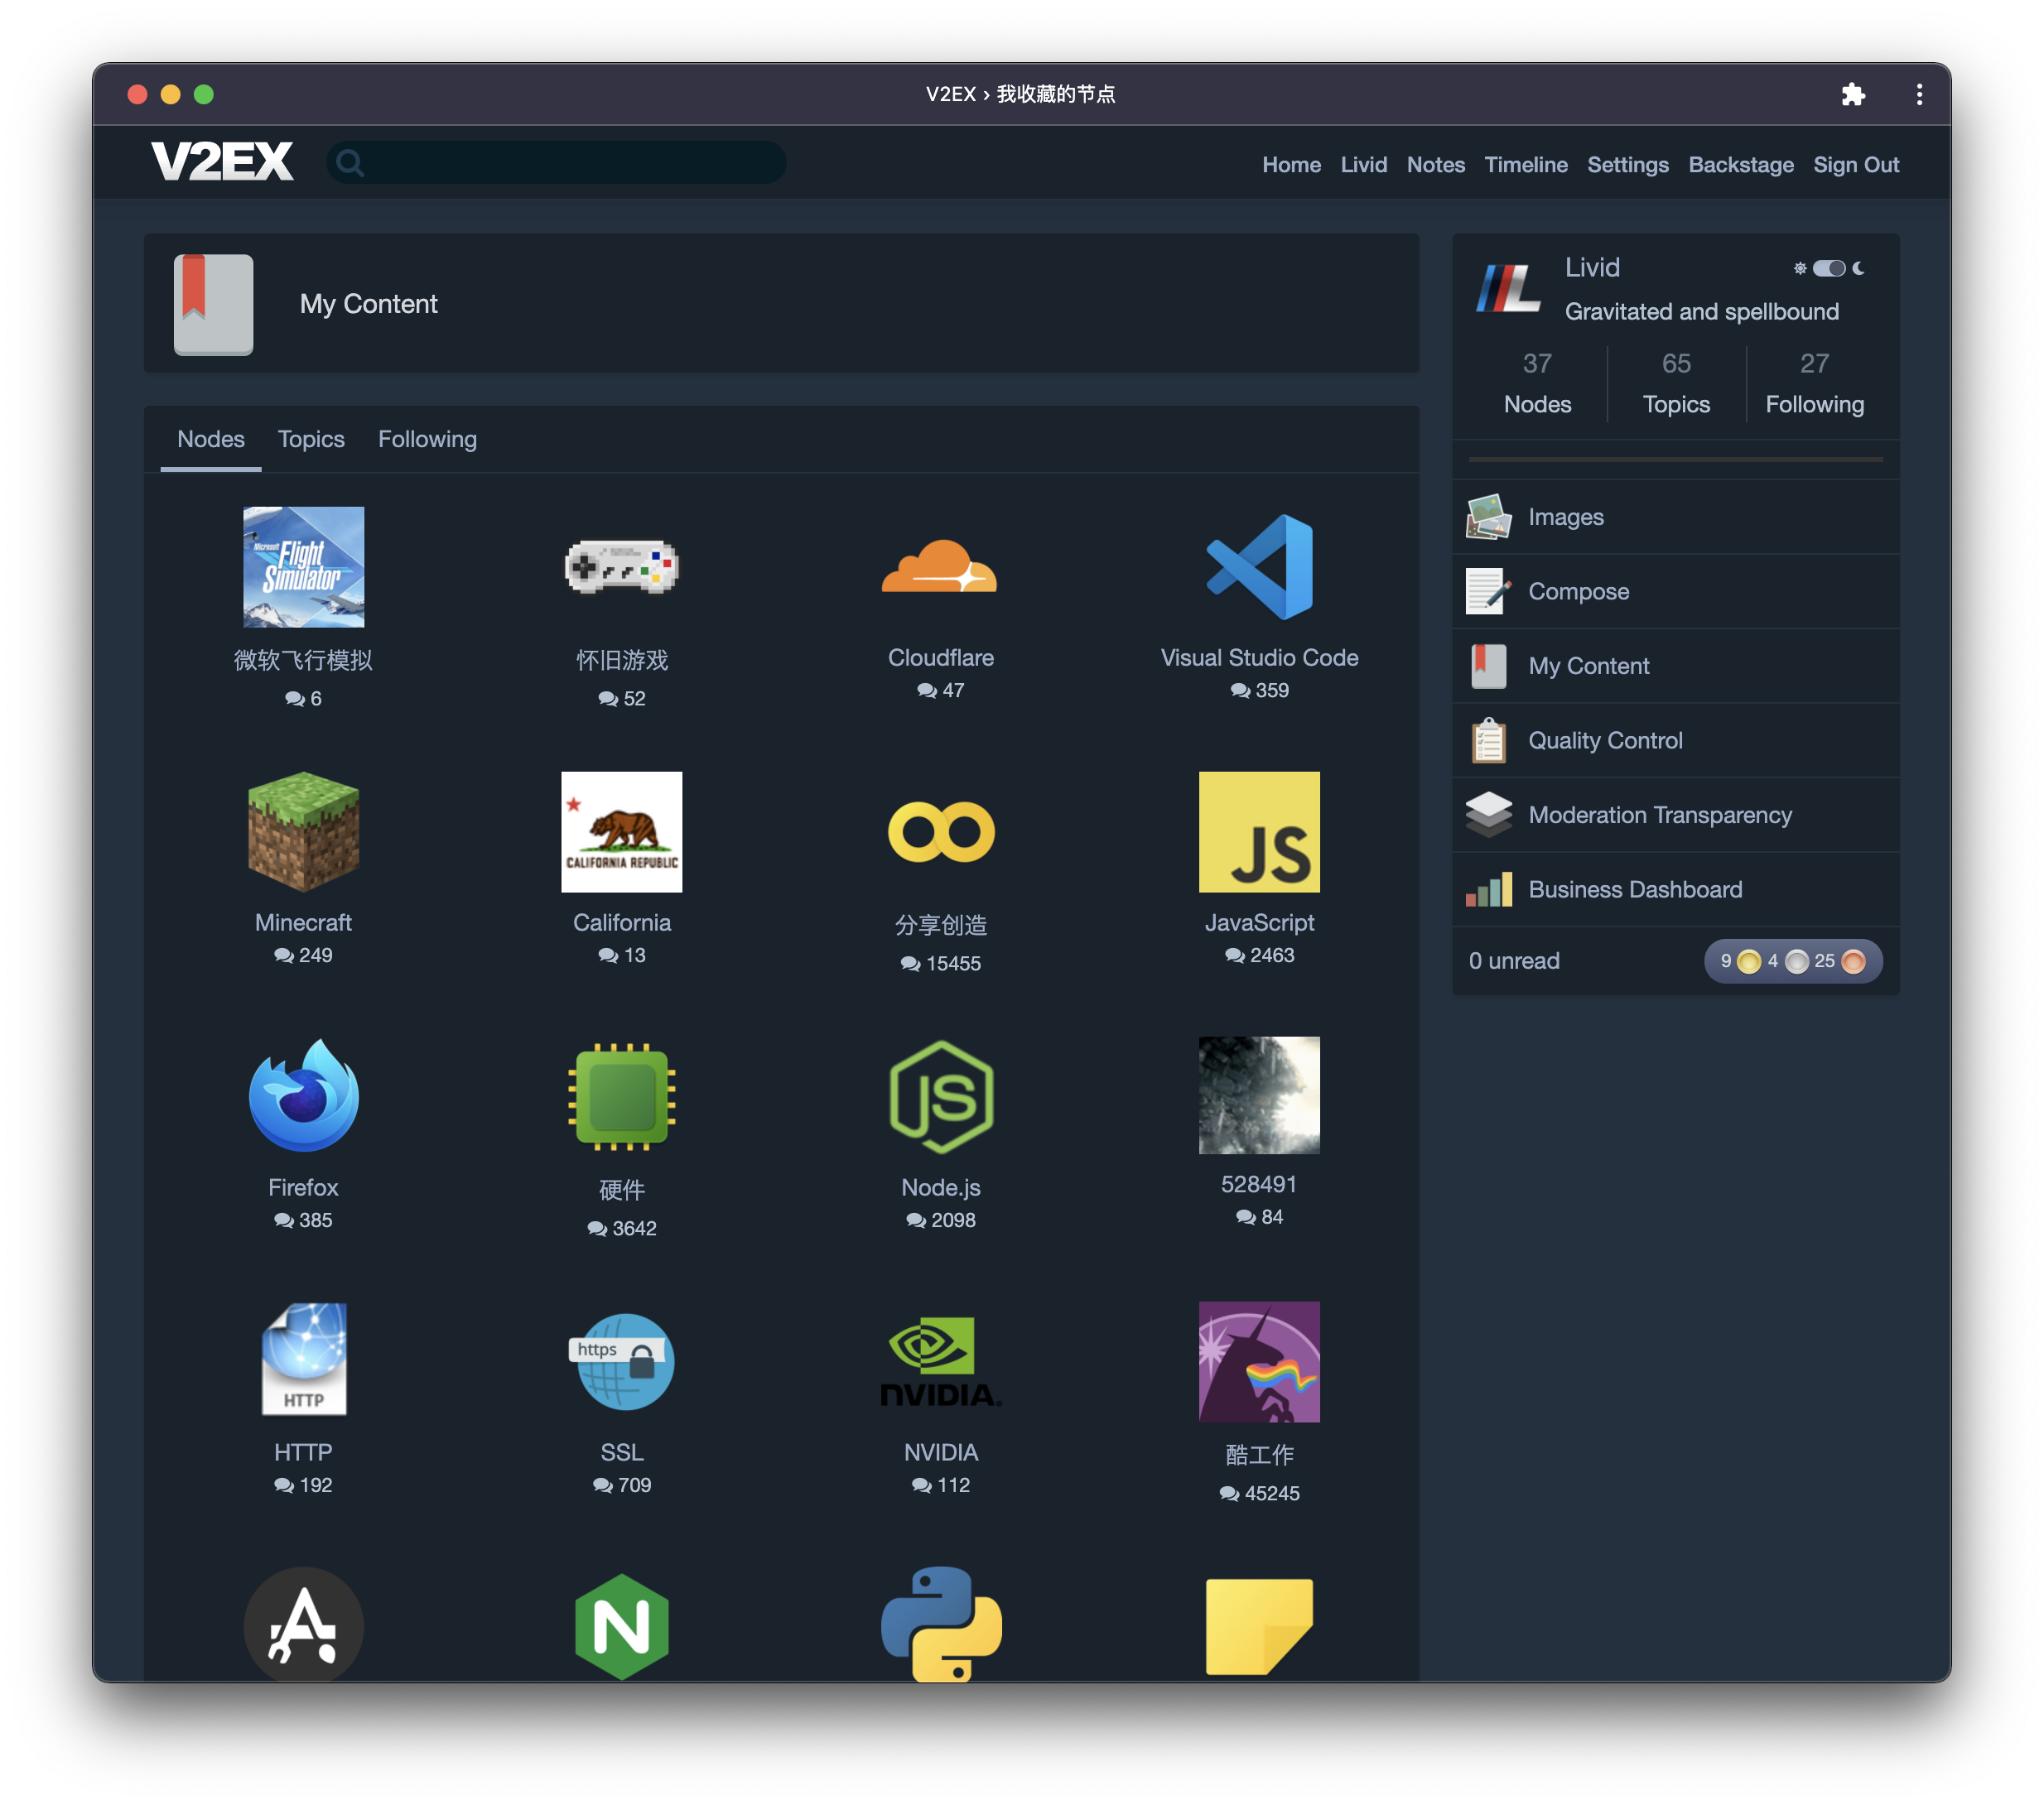2044x1805 pixels.
Task: Click the 27 Following stat
Action: [x=1814, y=384]
